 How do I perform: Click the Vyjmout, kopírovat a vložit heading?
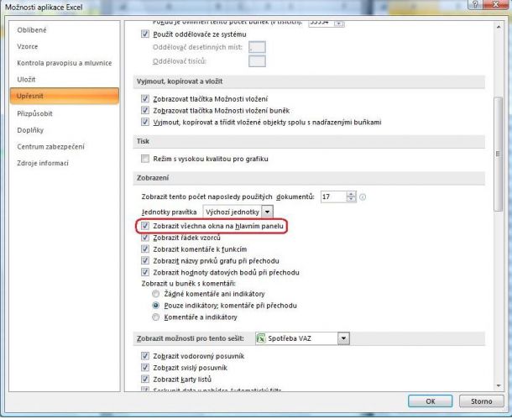tap(180, 81)
